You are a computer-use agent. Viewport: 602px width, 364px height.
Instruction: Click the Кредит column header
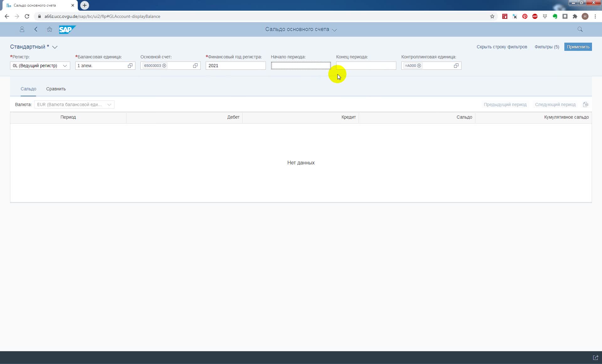point(301,117)
